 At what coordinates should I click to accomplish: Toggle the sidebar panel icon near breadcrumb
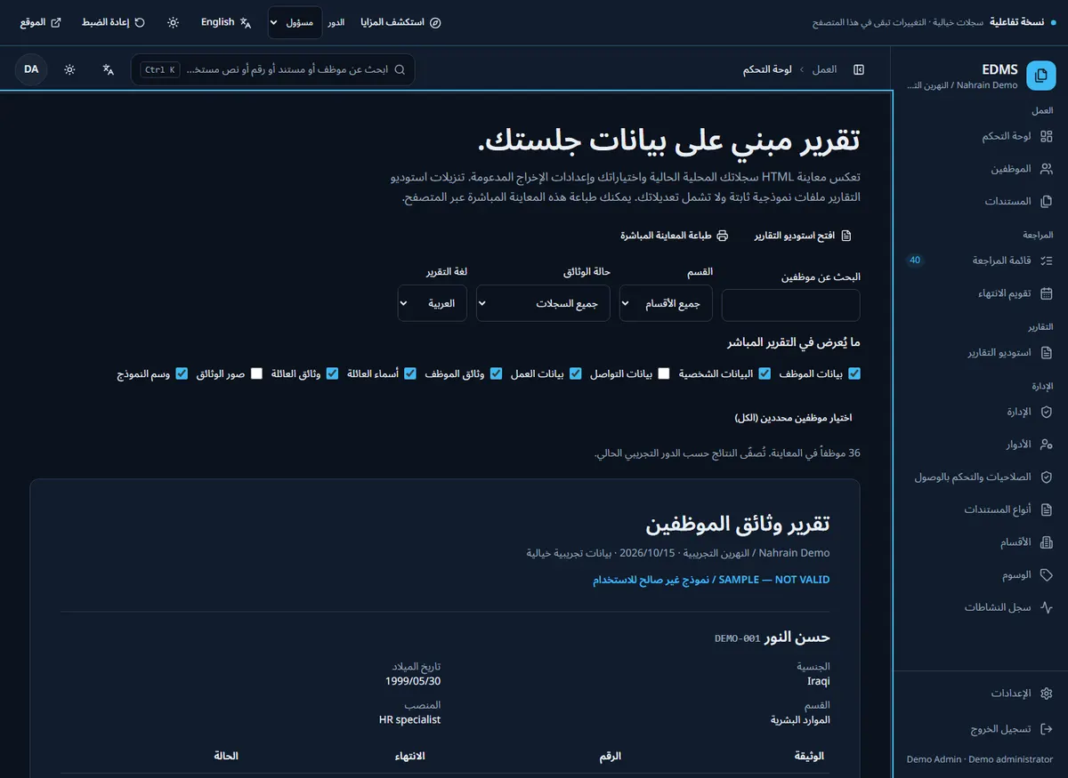[859, 69]
